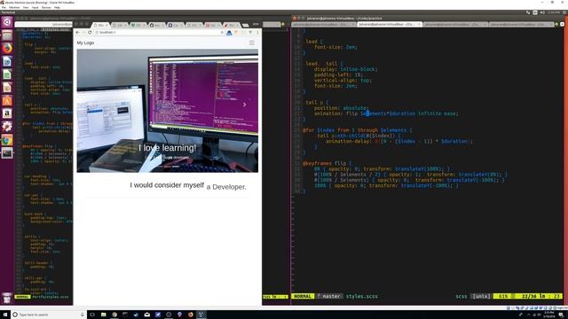Launch Firefox from the Ubuntu launcher
Viewport: 568px width, 319px height.
(7, 48)
